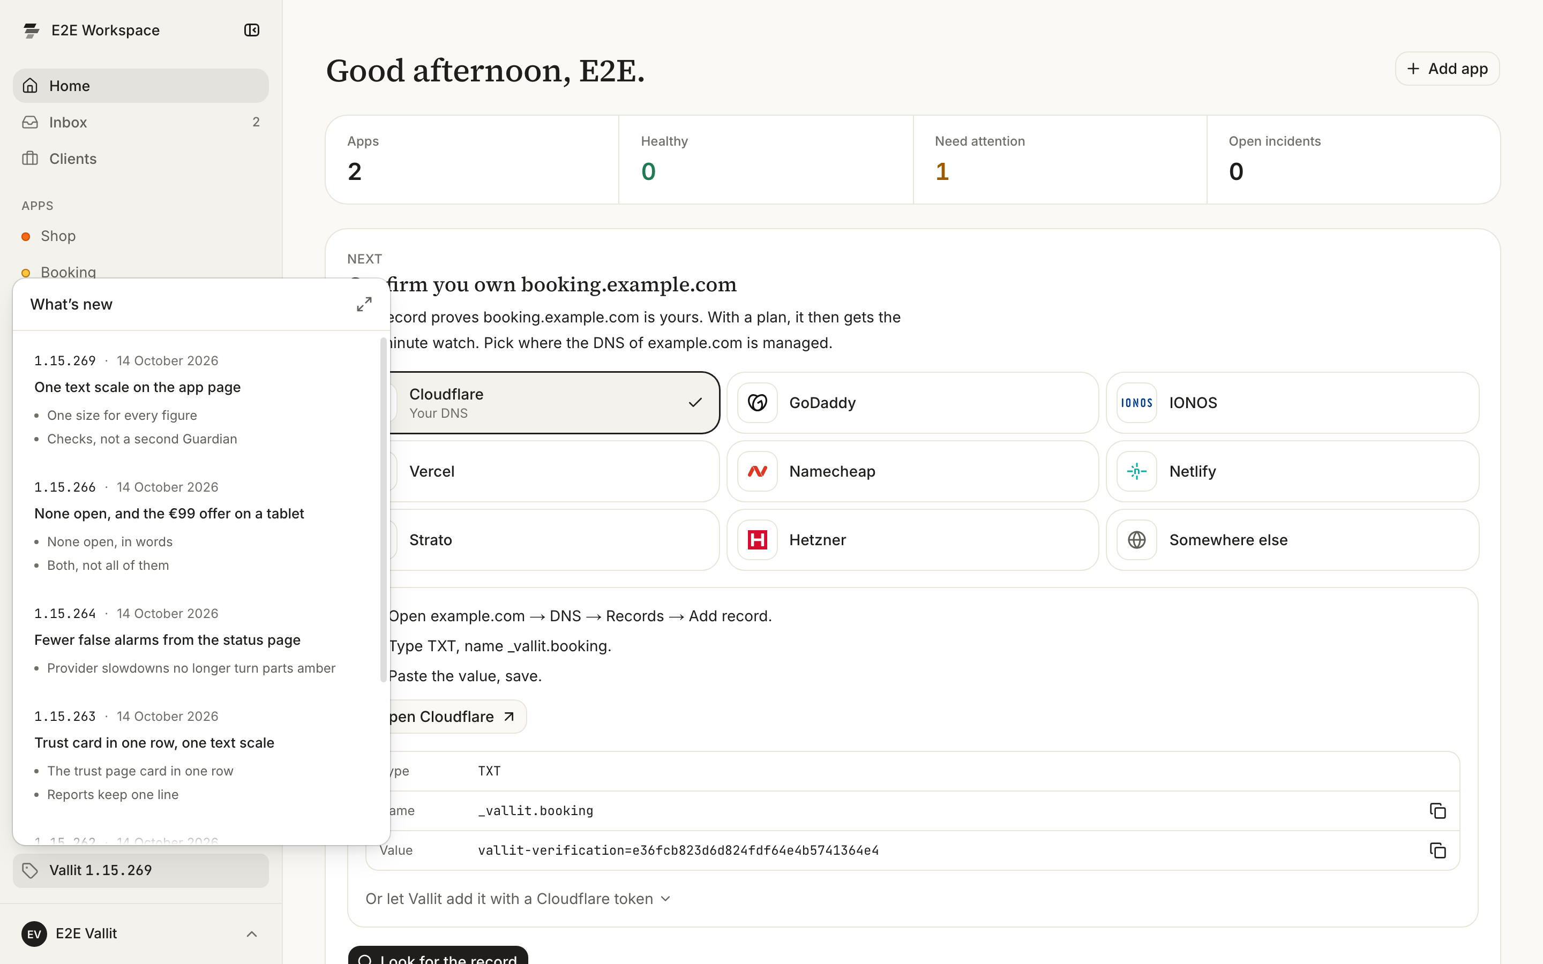Click Look for the record button
The image size is (1543, 964).
coord(438,955)
